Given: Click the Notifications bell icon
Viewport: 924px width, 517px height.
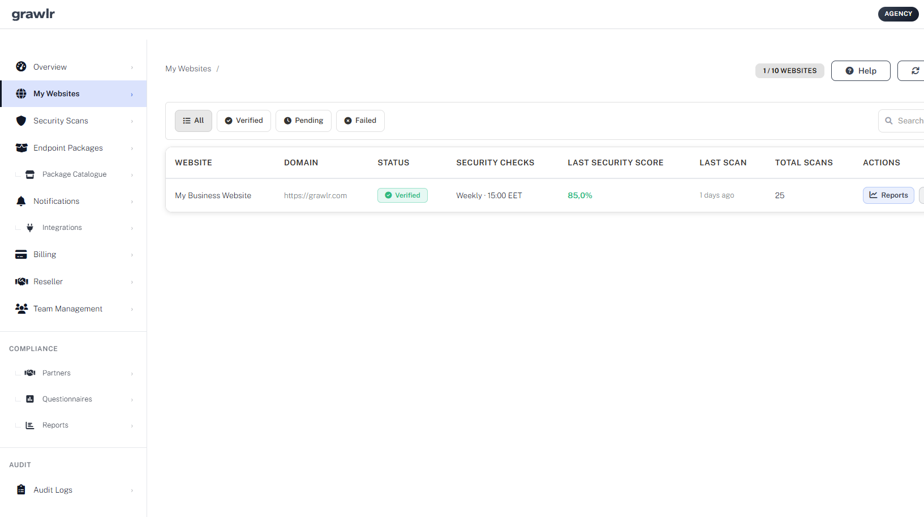Looking at the screenshot, I should 22,201.
